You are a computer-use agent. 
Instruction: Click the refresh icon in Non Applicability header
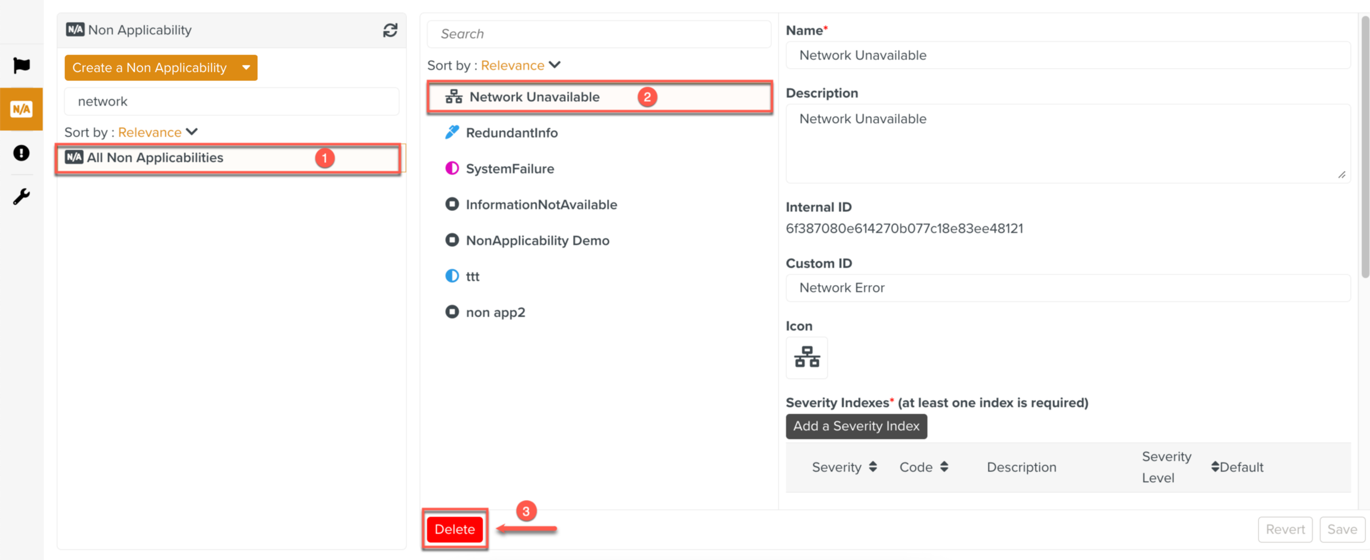tap(390, 30)
